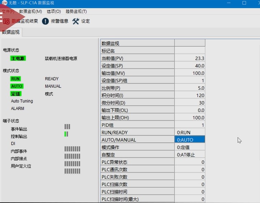Toggle the green AUTO mode indicator
Screen dimensions: 260x203
[x=17, y=86]
